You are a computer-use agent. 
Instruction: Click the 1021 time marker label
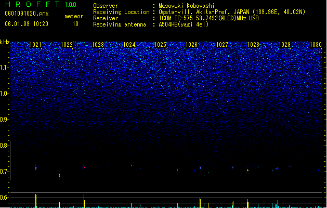point(36,45)
